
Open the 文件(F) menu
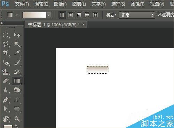click(22, 4)
